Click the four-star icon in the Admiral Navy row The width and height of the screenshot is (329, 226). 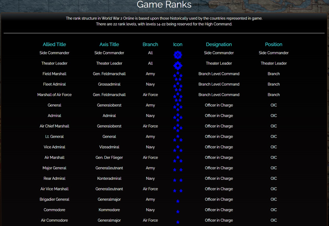pyautogui.click(x=178, y=117)
